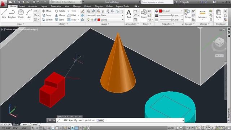This screenshot has height=130, width=231.
Task: Activate the Move command
Action: click(47, 11)
